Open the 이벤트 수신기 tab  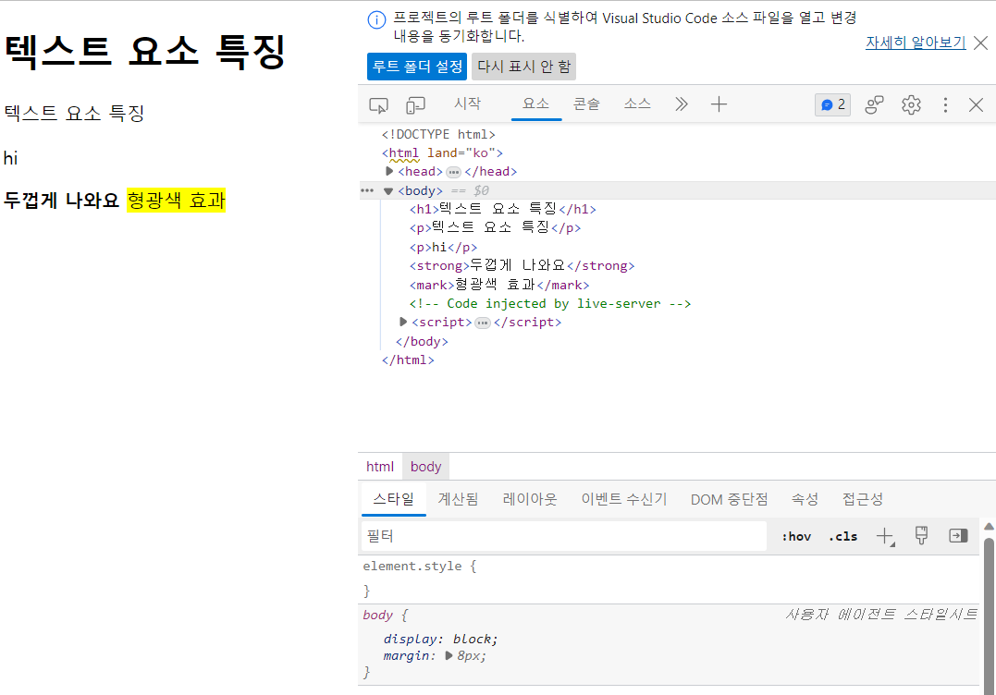pos(624,499)
